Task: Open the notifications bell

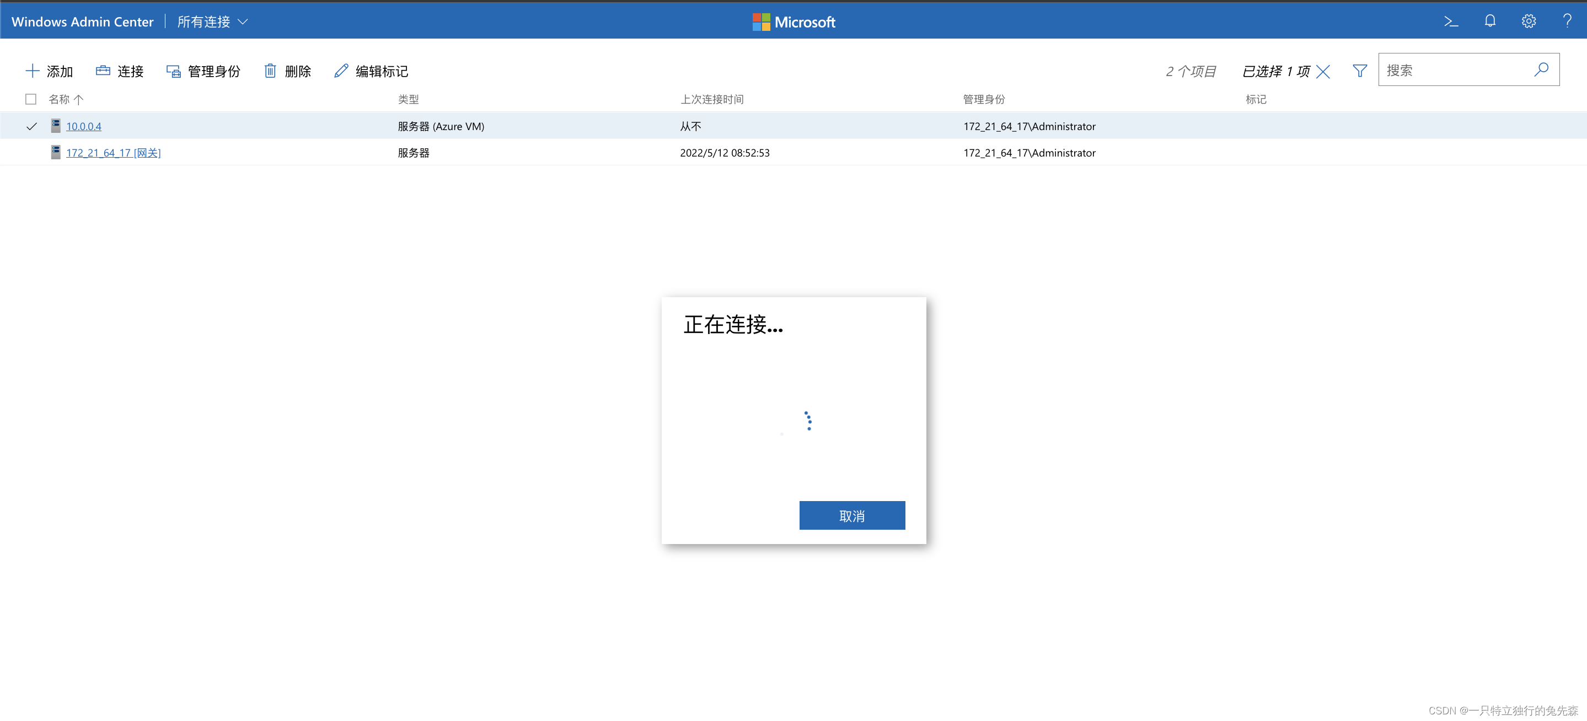Action: [x=1489, y=21]
